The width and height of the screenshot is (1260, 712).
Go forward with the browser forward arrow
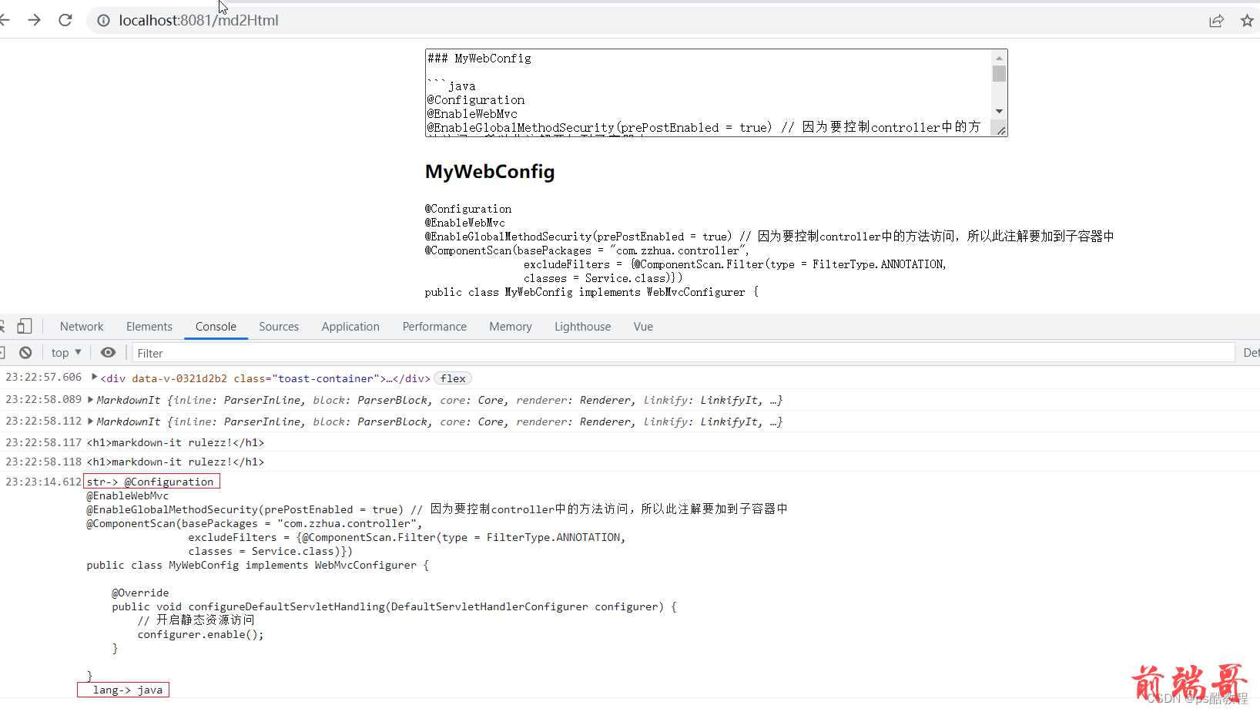click(x=34, y=20)
